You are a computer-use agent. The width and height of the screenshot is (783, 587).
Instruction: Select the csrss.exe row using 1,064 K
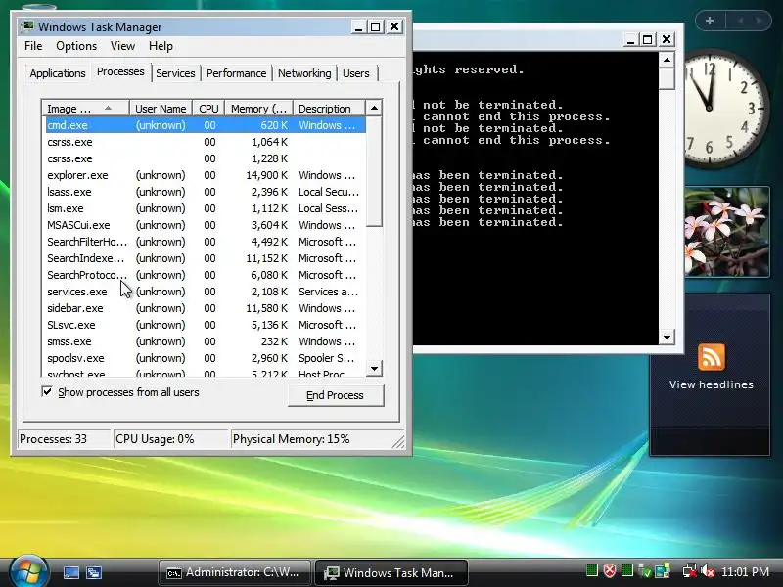coord(206,142)
